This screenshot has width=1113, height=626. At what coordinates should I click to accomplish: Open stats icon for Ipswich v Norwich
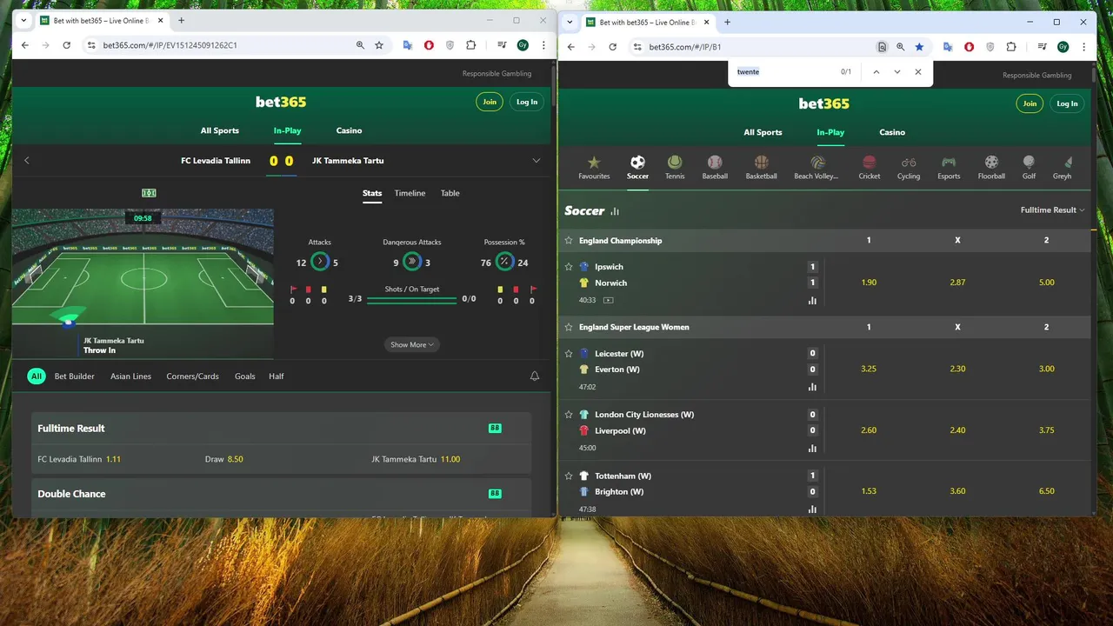click(x=812, y=300)
